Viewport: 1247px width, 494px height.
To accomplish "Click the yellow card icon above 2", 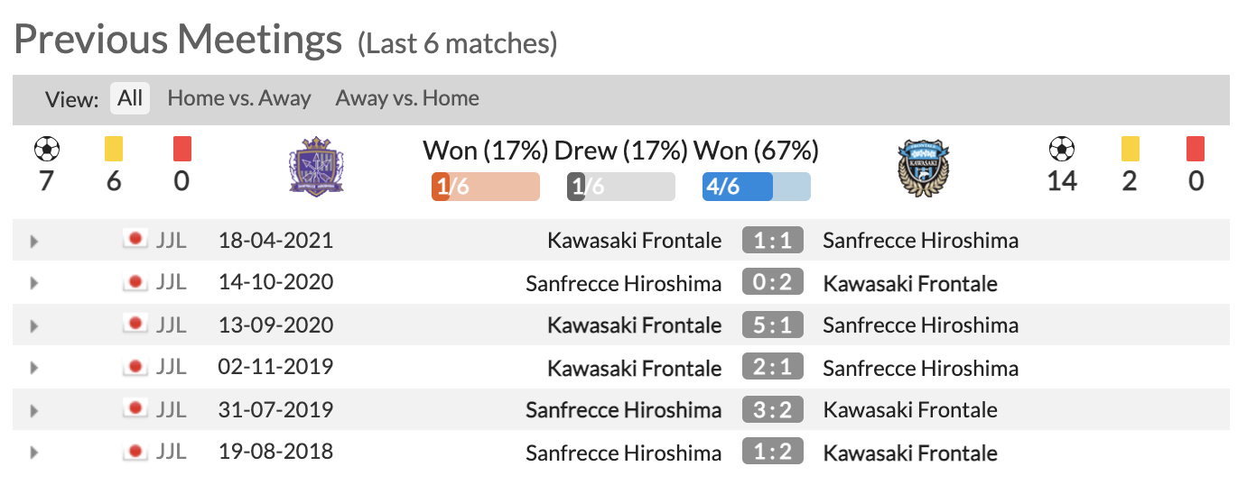I will click(1129, 149).
